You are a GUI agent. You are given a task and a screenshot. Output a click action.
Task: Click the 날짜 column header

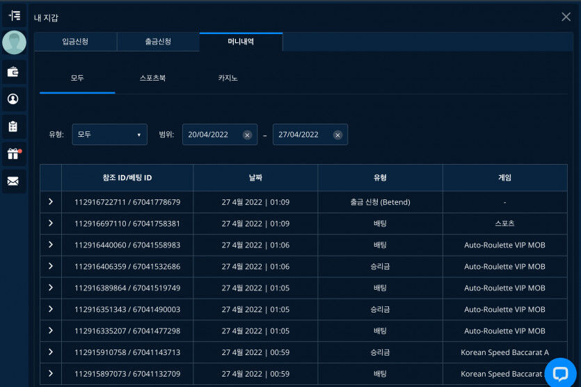255,178
